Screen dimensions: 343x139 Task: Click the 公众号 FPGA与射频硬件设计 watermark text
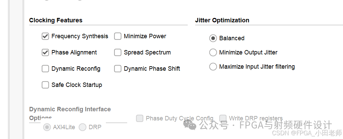pyautogui.click(x=266, y=125)
